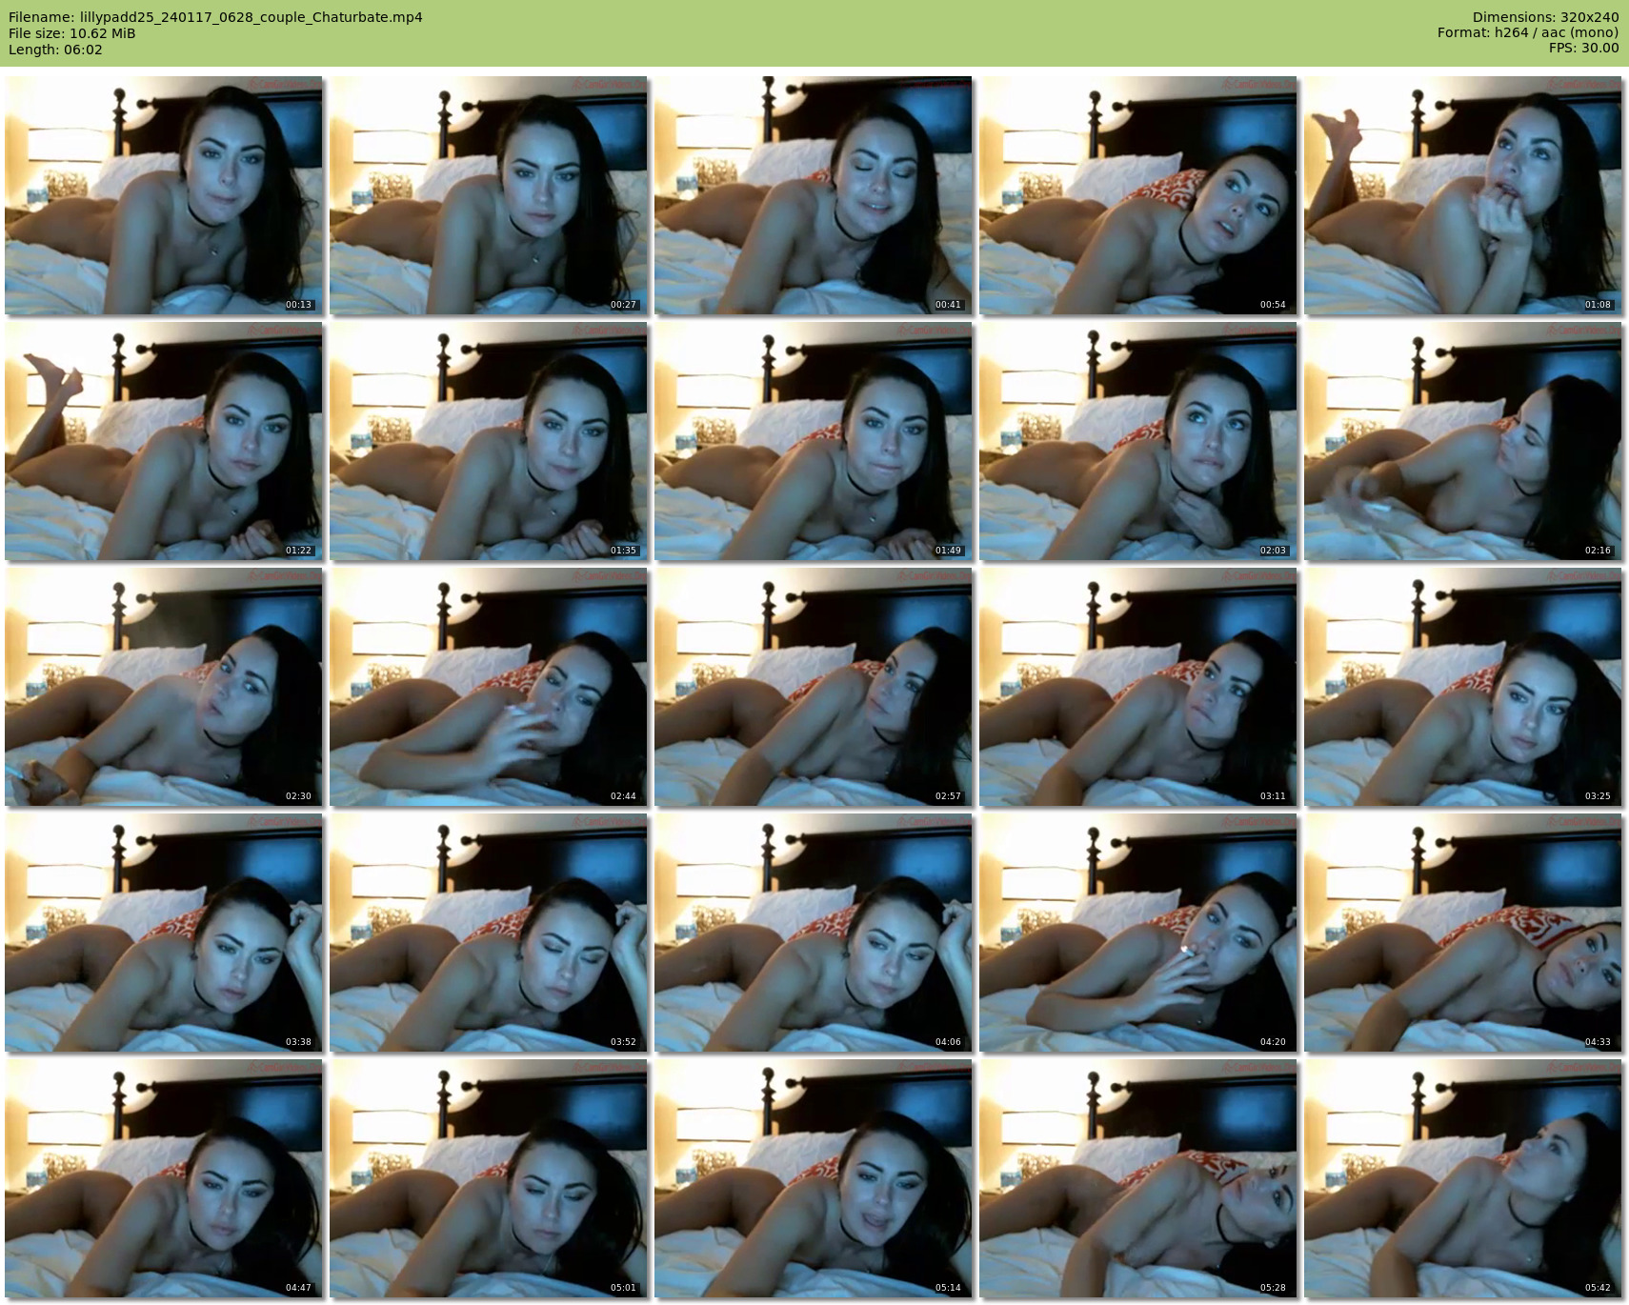Click the frame at 01:35
Screen dimensions: 1629x1305
(x=489, y=441)
